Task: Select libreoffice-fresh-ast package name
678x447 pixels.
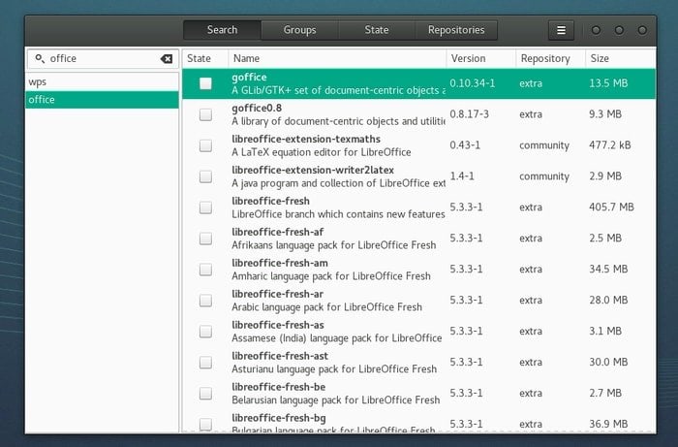Action: click(x=280, y=356)
